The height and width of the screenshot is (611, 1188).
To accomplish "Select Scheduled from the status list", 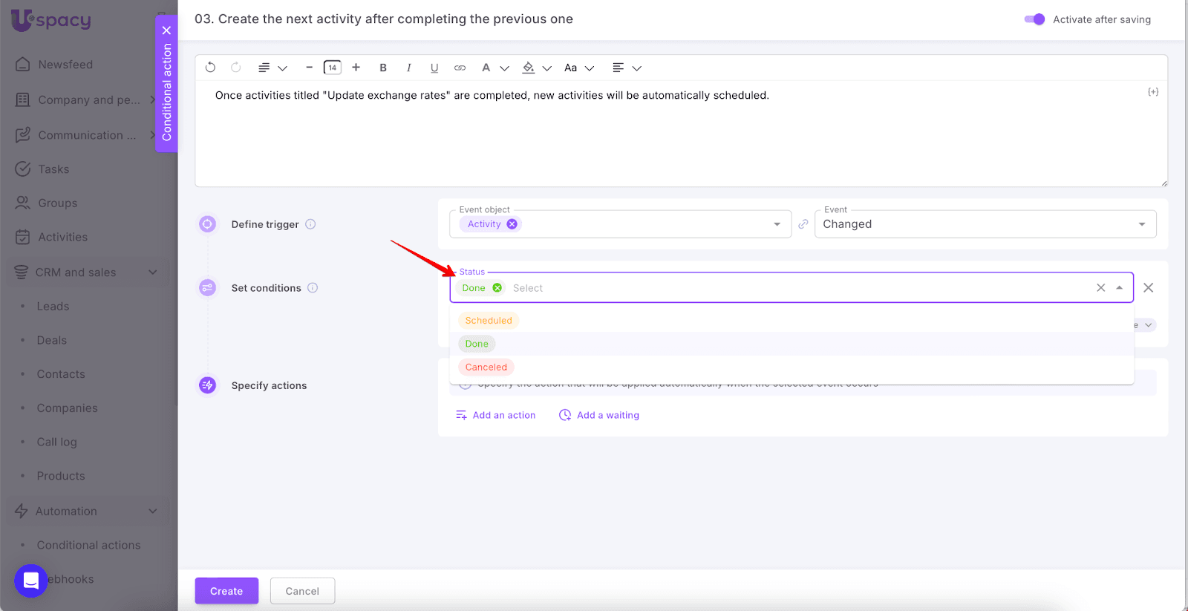I will [x=489, y=321].
